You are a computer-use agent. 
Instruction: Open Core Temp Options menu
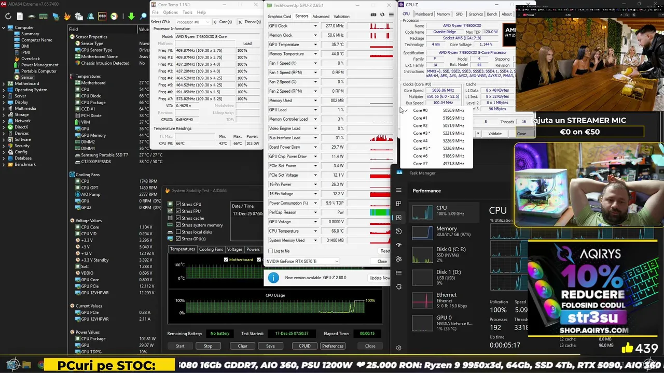[170, 12]
